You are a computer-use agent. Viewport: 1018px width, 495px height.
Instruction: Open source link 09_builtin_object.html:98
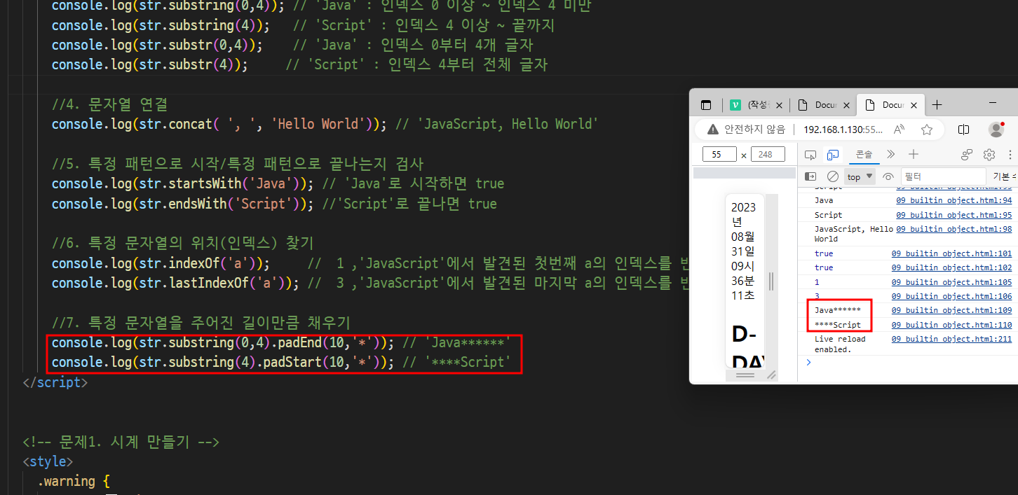coord(954,229)
